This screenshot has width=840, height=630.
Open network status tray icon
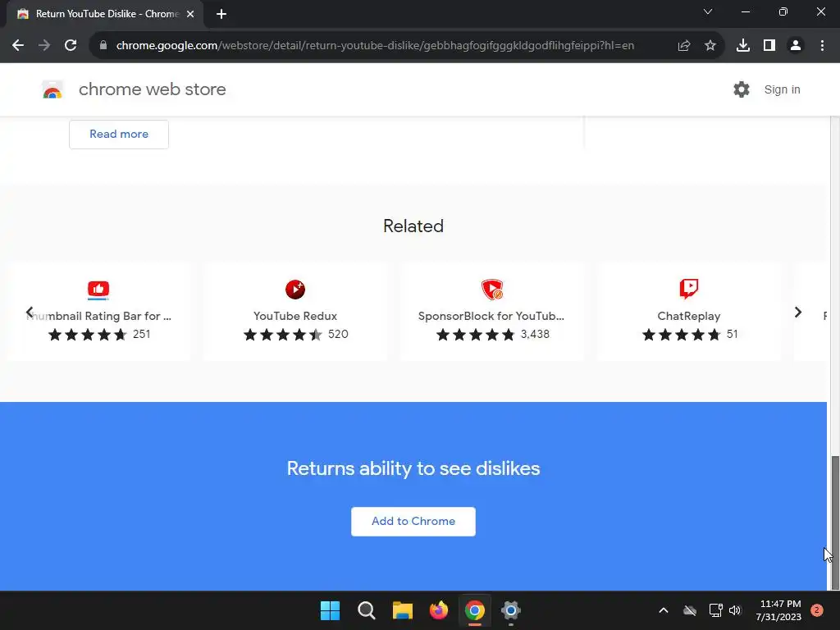[x=715, y=610]
